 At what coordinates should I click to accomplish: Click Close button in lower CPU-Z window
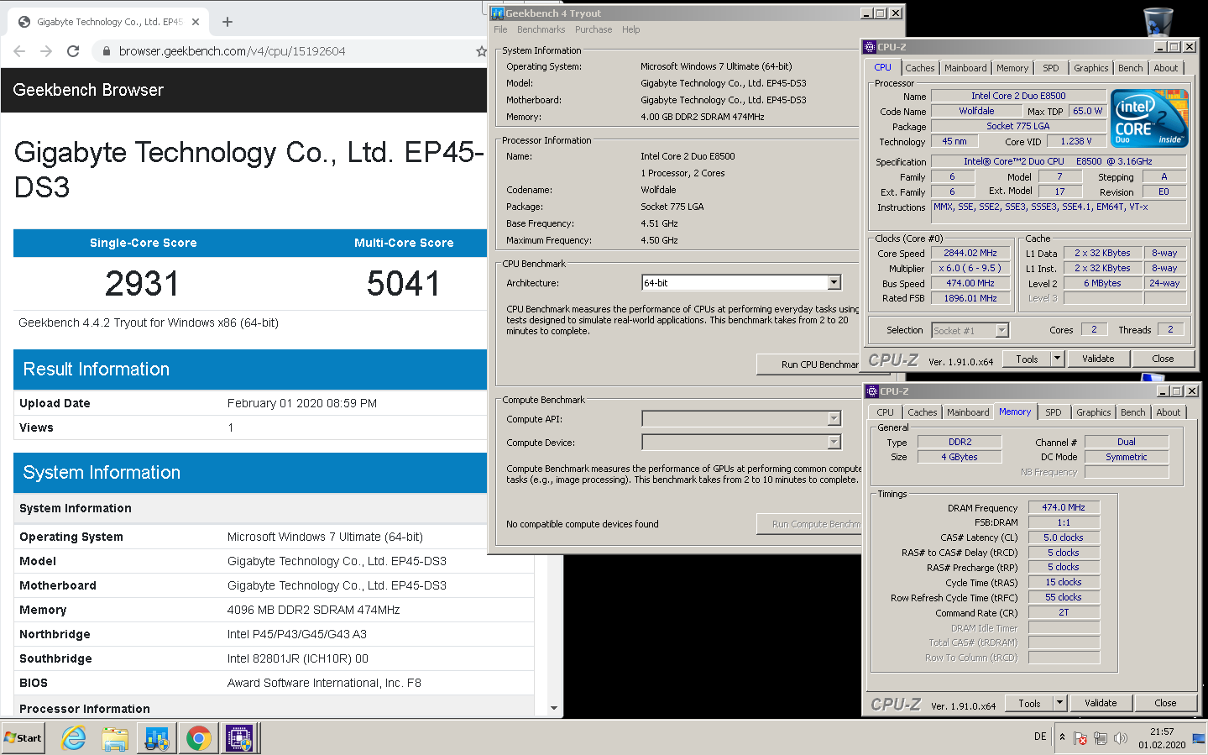pyautogui.click(x=1165, y=703)
